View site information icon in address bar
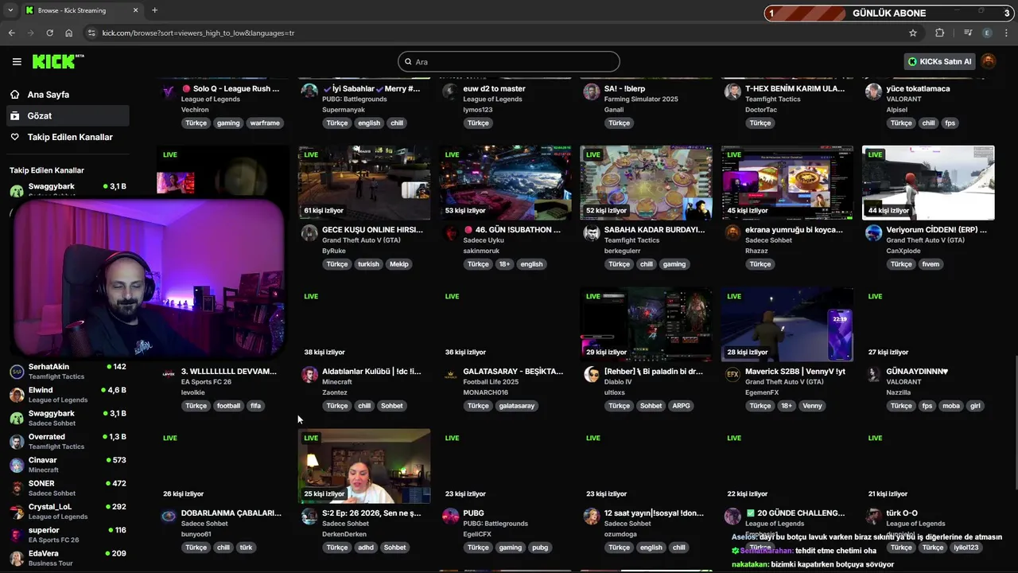The width and height of the screenshot is (1018, 573). [91, 33]
